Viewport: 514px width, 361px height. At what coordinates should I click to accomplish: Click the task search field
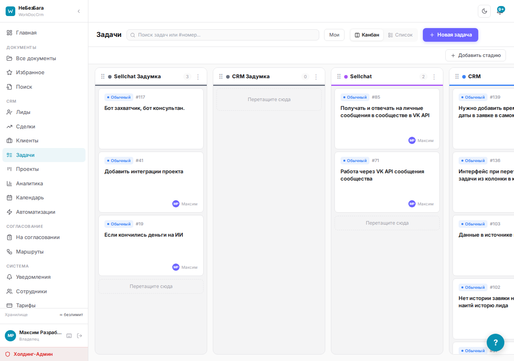coord(223,35)
